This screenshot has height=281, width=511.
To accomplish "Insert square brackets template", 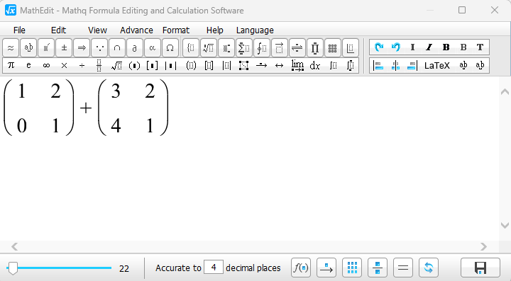I will tap(152, 66).
